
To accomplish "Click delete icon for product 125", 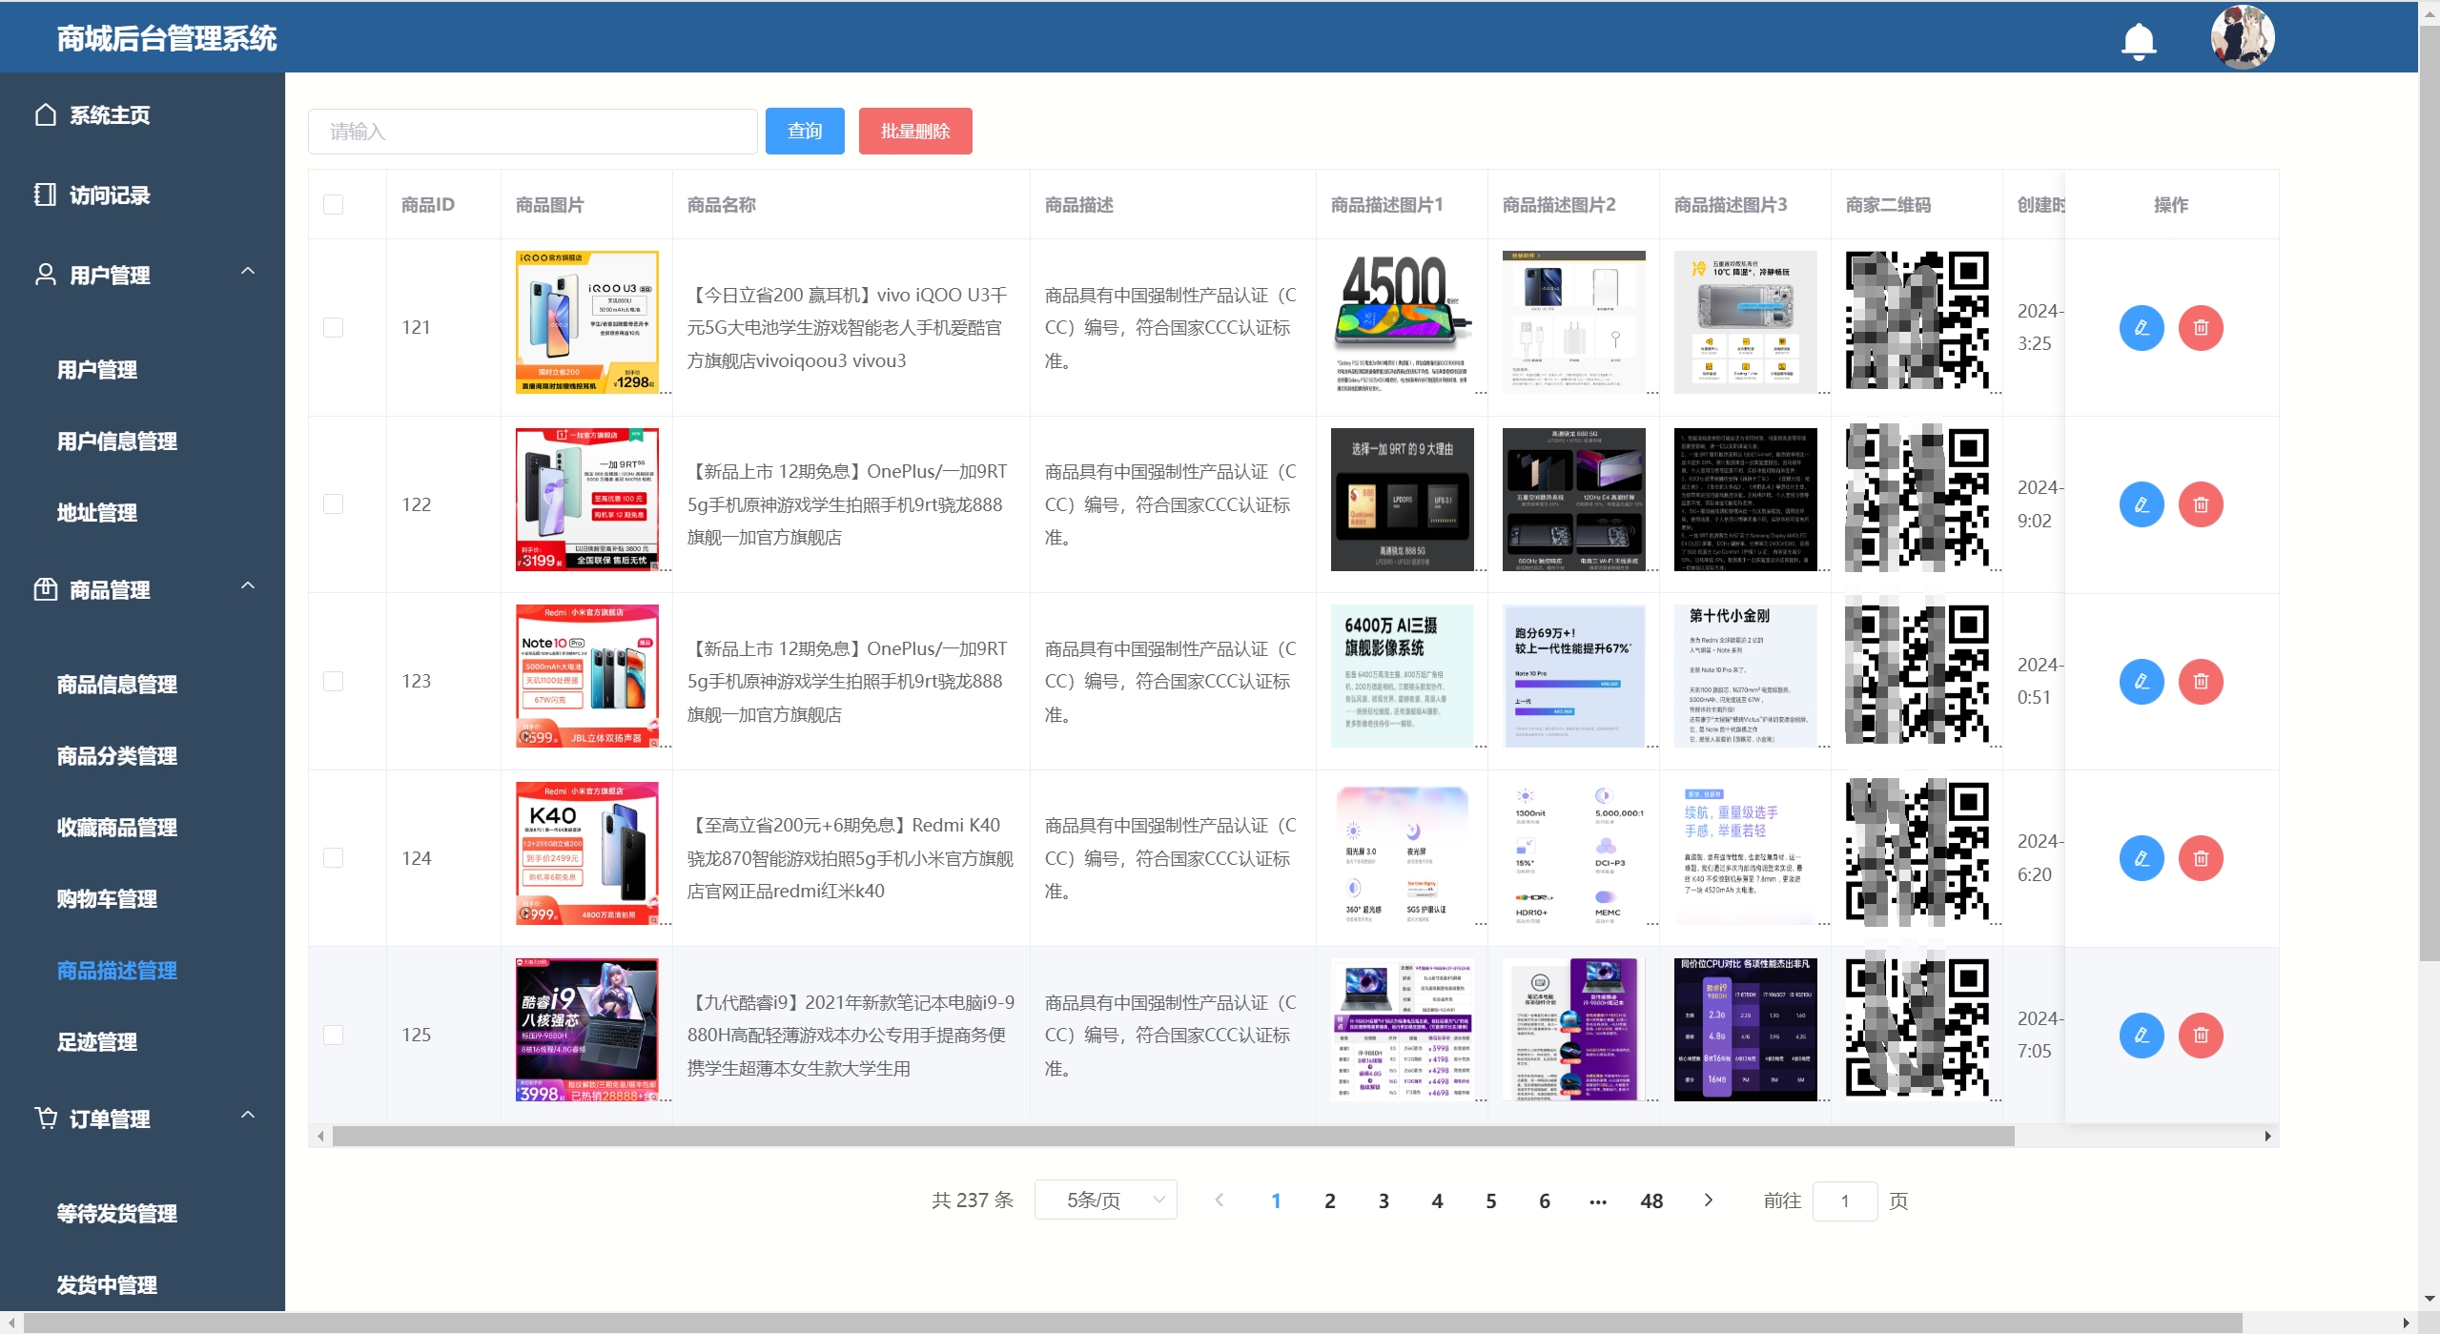I will tap(2201, 1036).
